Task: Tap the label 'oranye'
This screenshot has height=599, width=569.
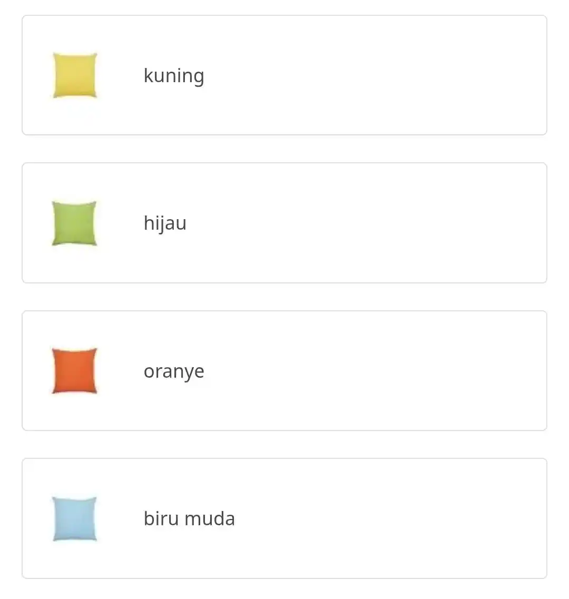Action: pos(174,371)
